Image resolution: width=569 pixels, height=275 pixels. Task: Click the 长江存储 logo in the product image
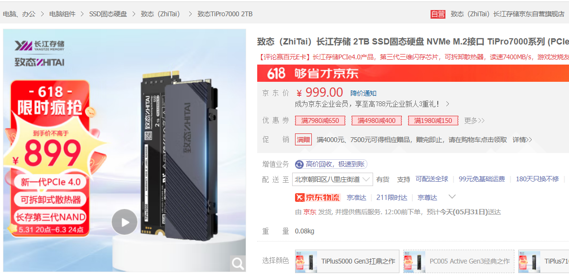(x=40, y=45)
